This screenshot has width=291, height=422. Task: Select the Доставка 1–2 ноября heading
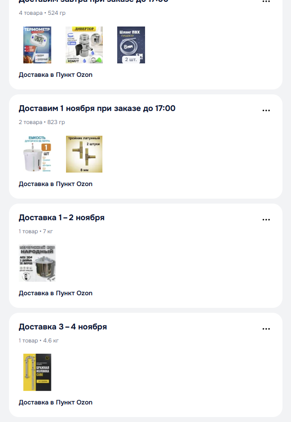pyautogui.click(x=62, y=218)
